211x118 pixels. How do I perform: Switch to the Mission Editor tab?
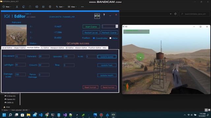point(81,48)
